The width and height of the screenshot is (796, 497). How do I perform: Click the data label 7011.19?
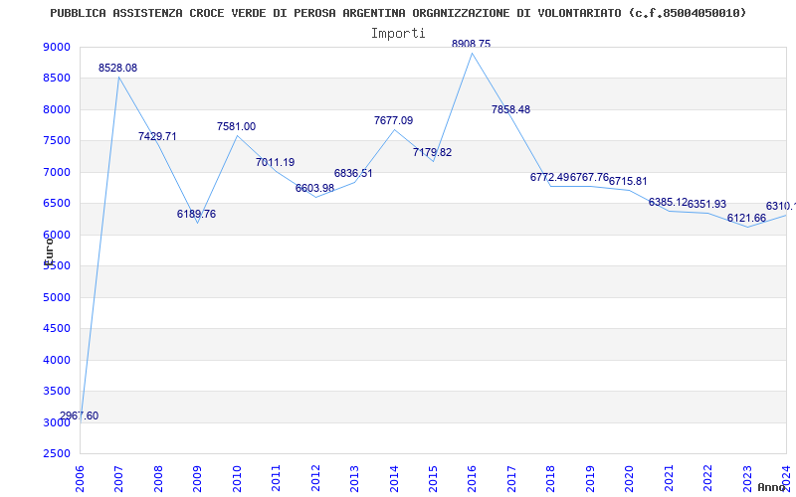click(x=276, y=162)
